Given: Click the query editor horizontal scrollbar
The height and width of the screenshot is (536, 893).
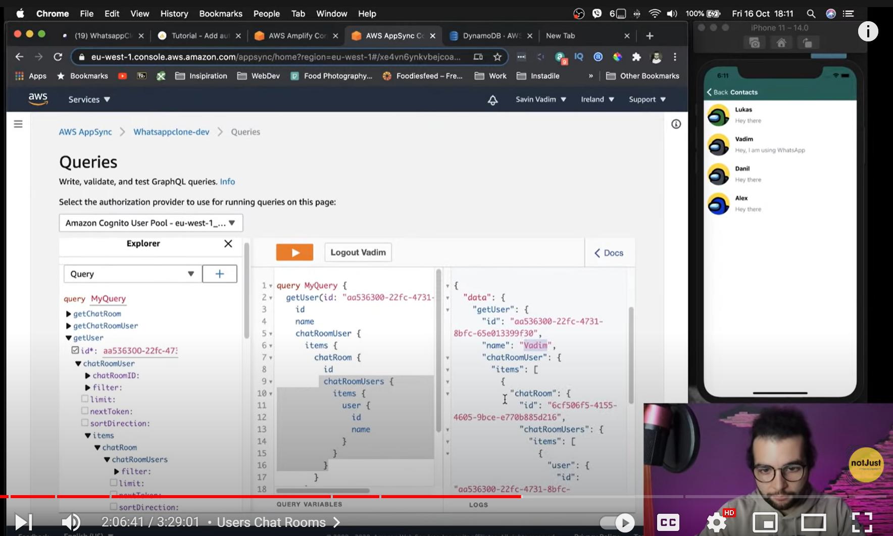Looking at the screenshot, I should pos(323,491).
